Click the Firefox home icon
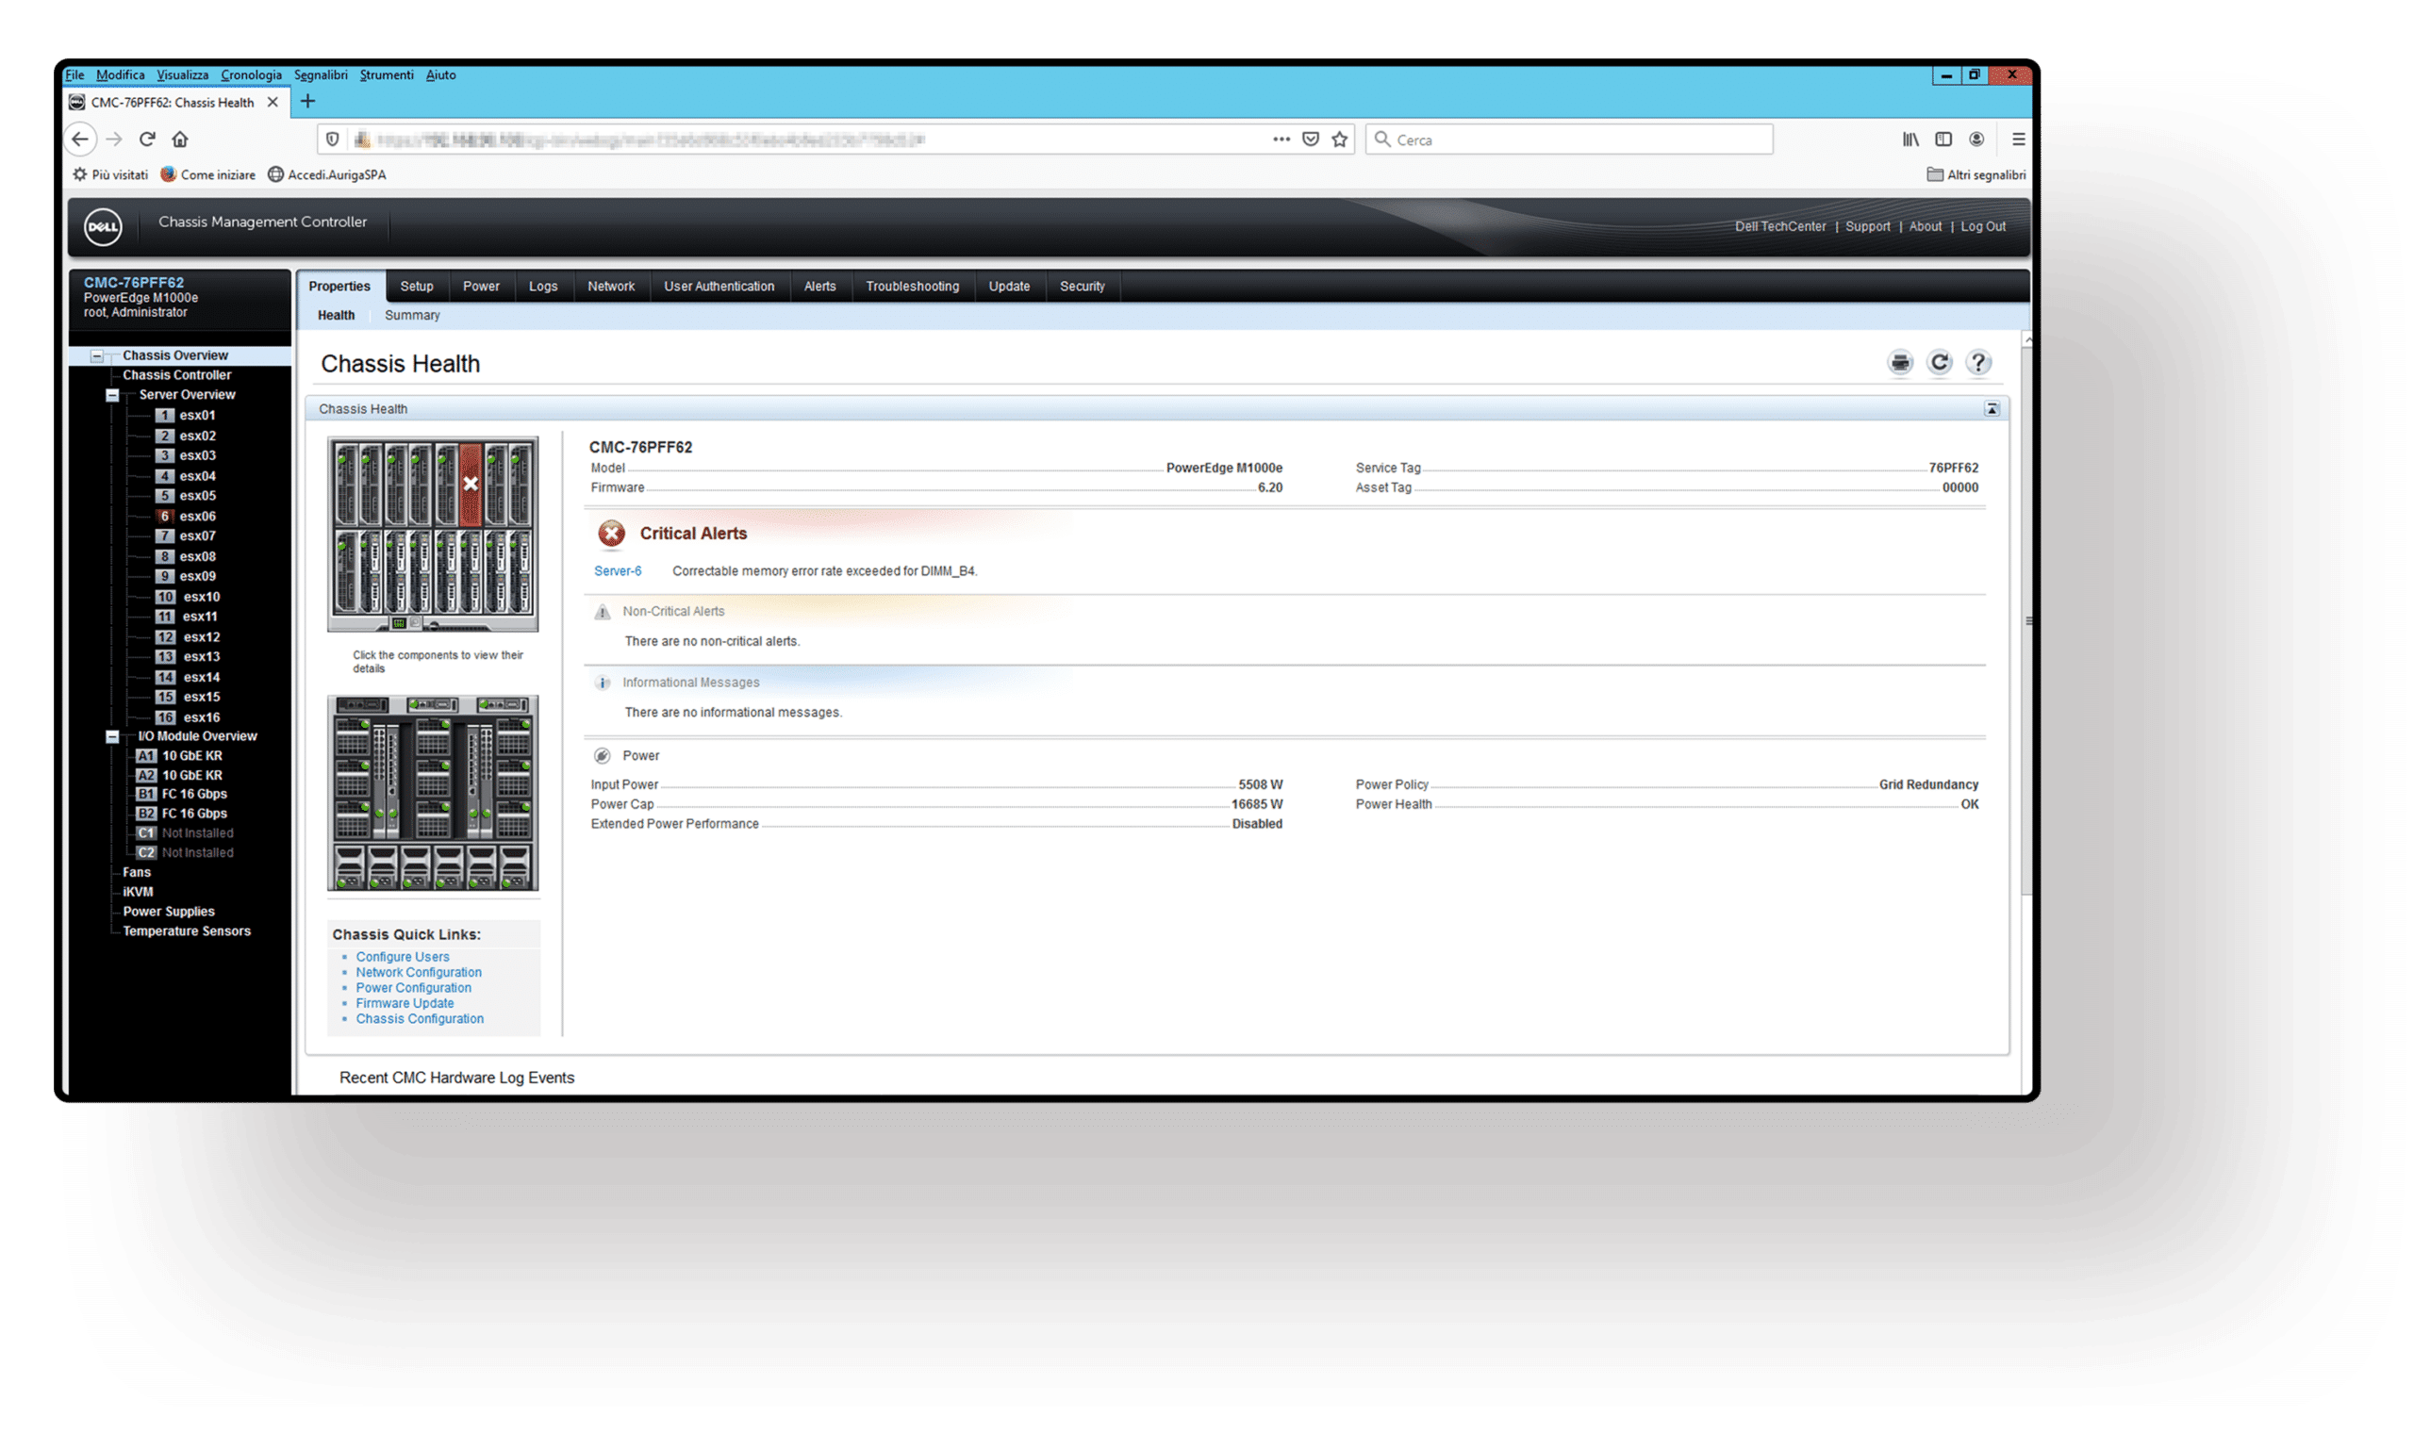The image size is (2414, 1433). pyautogui.click(x=179, y=139)
